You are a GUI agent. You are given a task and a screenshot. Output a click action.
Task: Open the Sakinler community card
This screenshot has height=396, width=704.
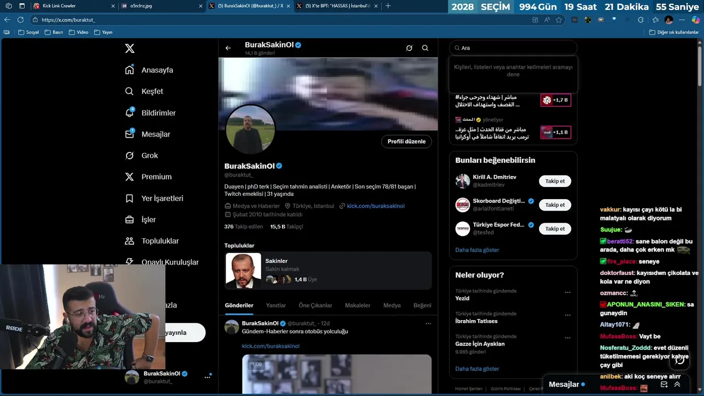[328, 271]
